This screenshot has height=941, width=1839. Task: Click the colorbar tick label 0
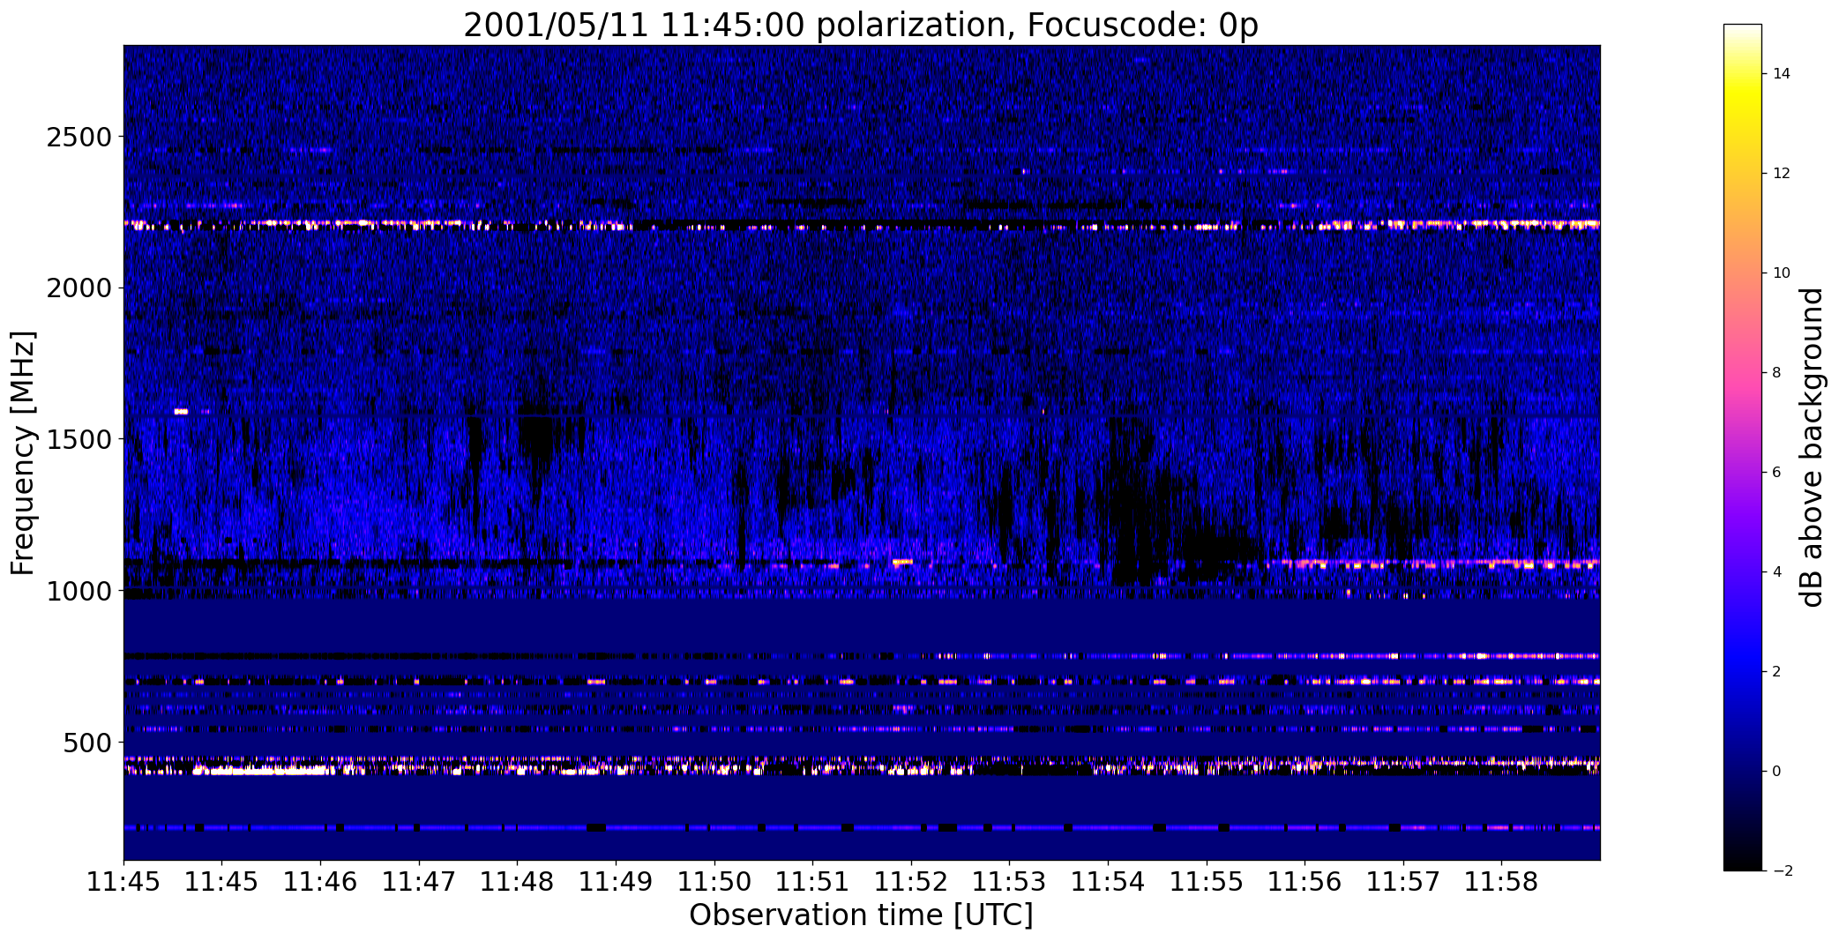(1776, 772)
